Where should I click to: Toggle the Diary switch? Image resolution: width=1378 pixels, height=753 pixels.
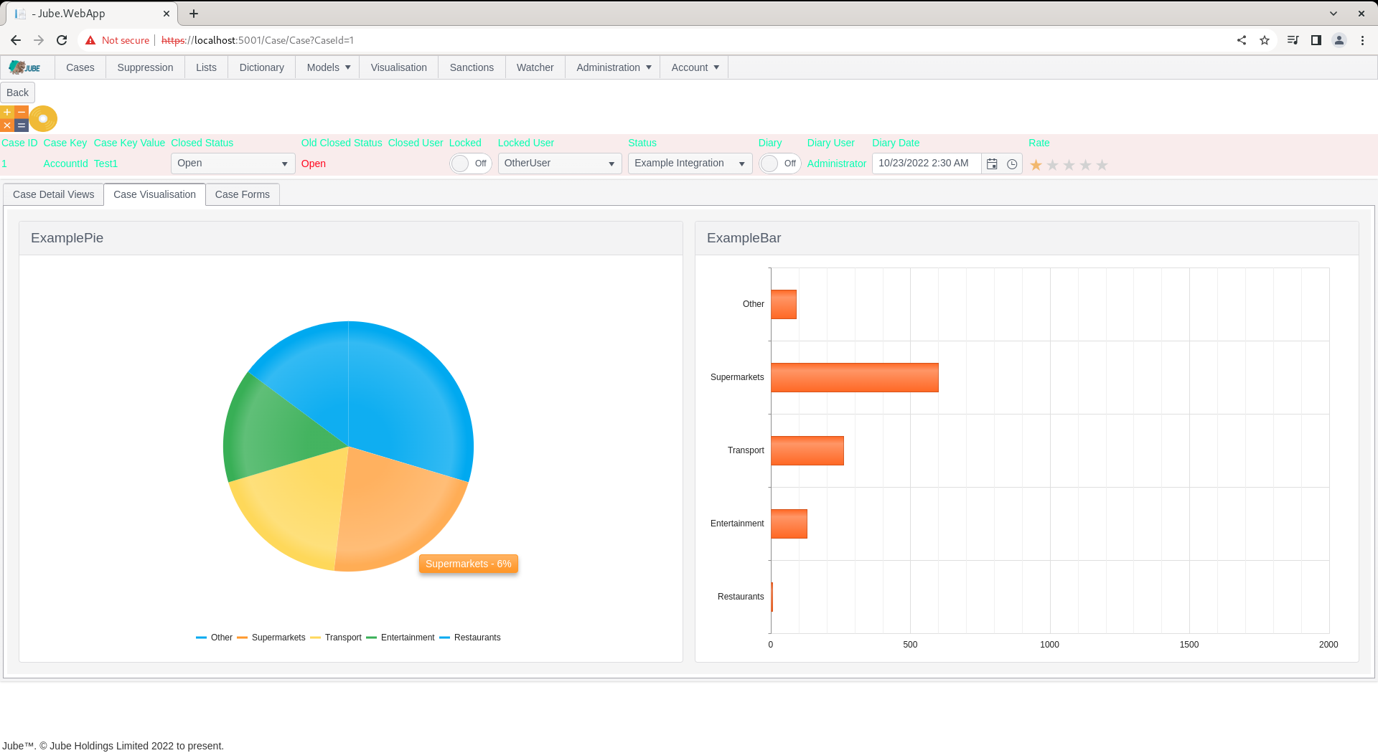pyautogui.click(x=779, y=164)
